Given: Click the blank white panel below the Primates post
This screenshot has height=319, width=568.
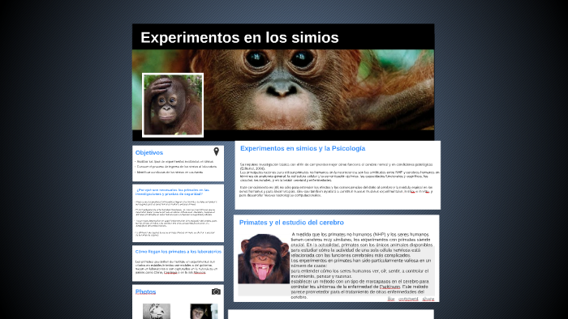Looking at the screenshot, I should click(x=331, y=314).
